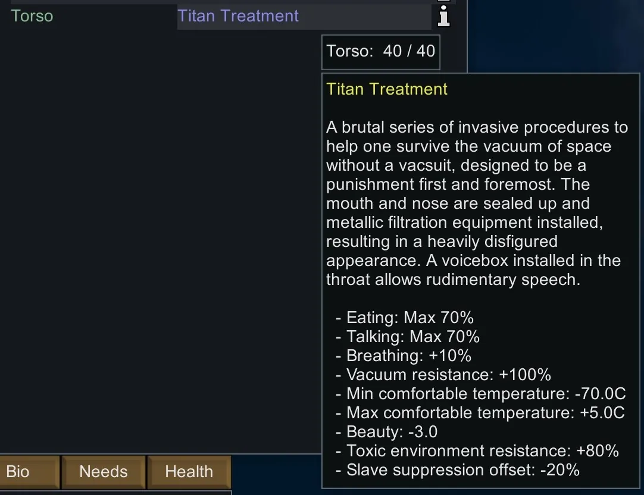Click the Talking: Max 70% stat
The height and width of the screenshot is (495, 644).
(413, 337)
